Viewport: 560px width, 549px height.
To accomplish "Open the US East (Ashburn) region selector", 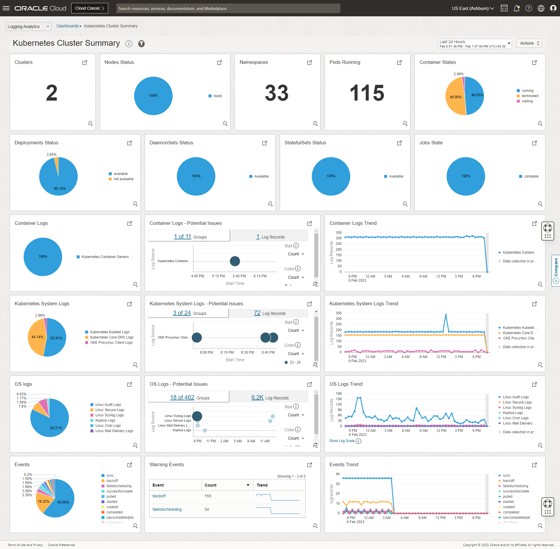I will tap(473, 8).
